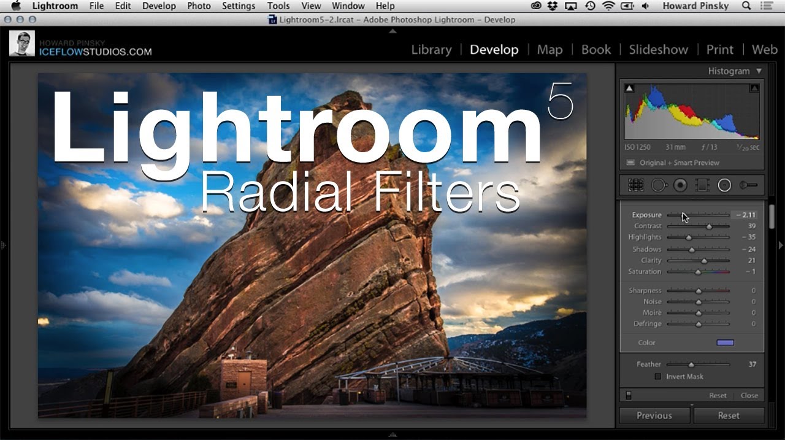785x440 pixels.
Task: Click the Shadows slider handle
Action: 692,250
